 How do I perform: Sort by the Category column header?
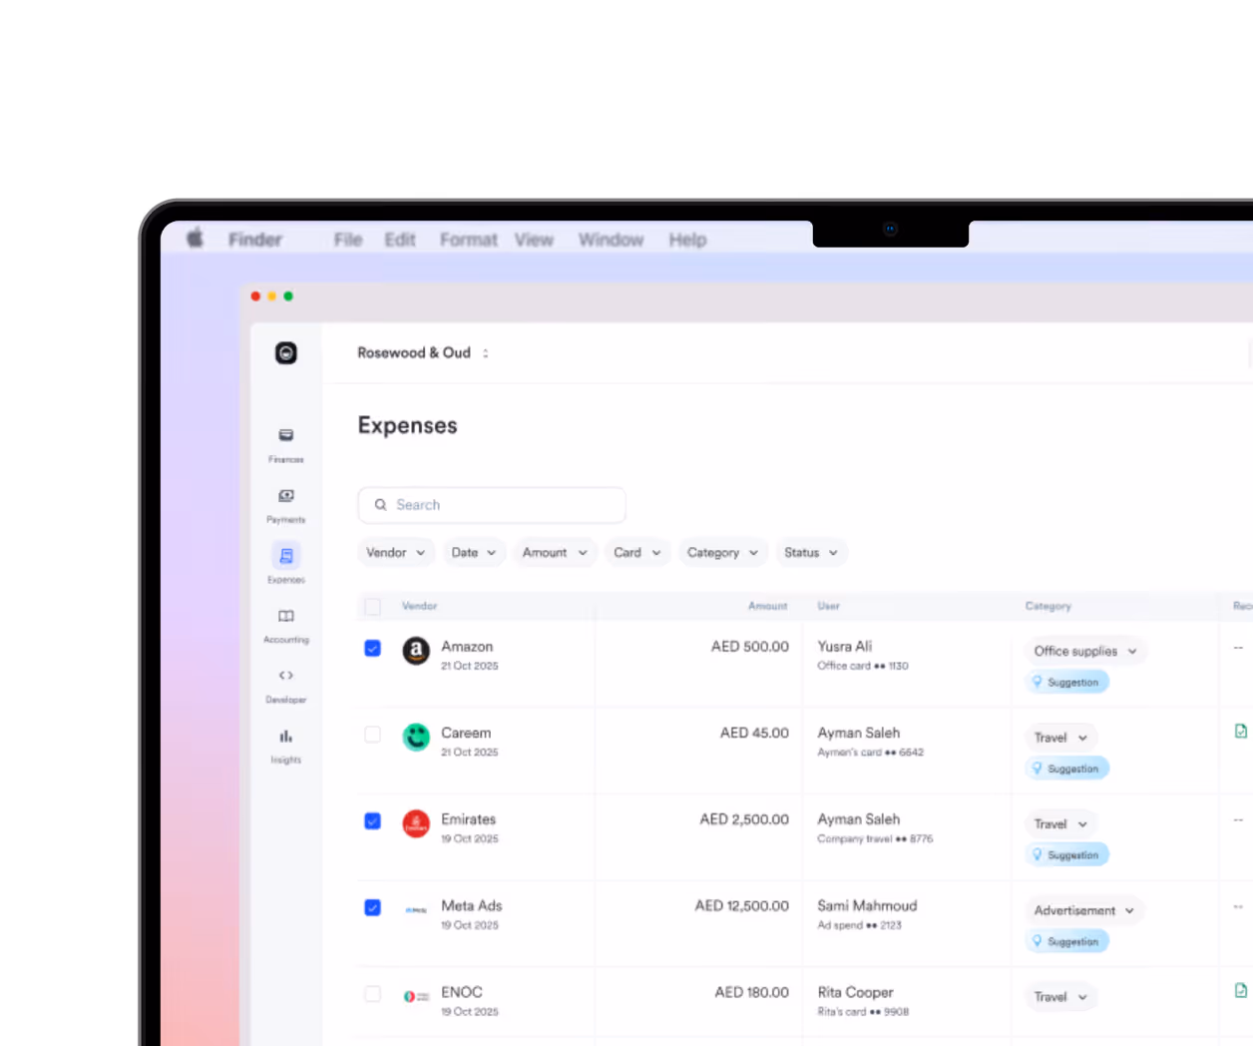[x=1047, y=606]
